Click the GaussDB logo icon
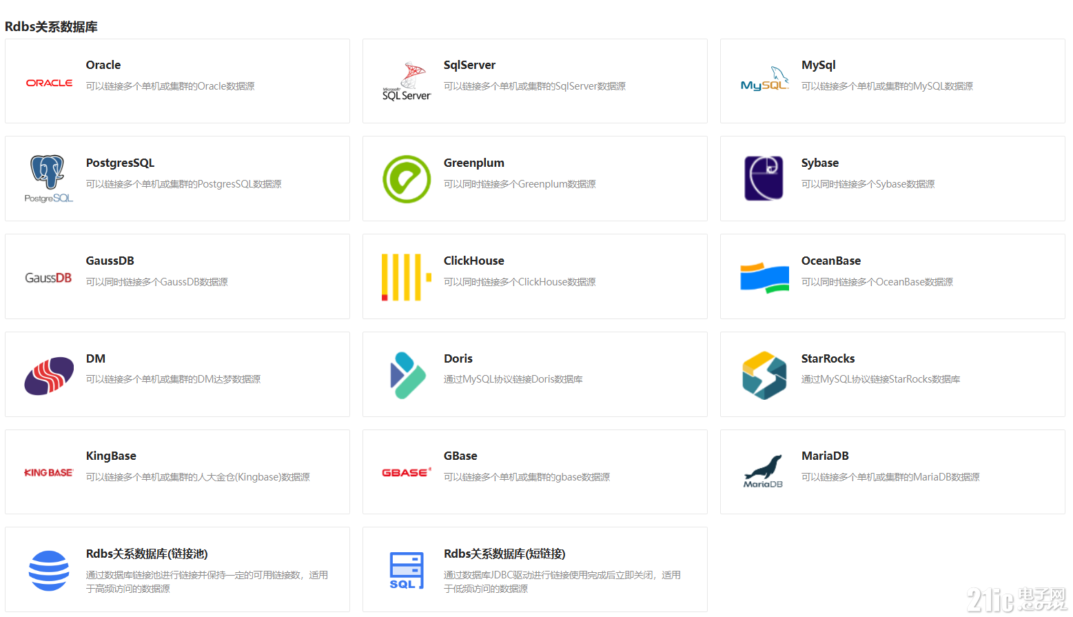This screenshot has width=1073, height=617. click(x=48, y=278)
